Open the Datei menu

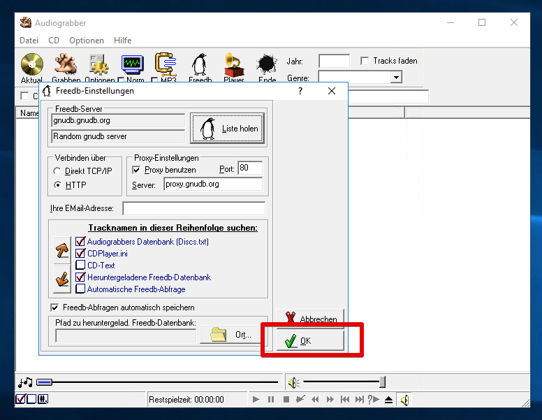tap(29, 41)
